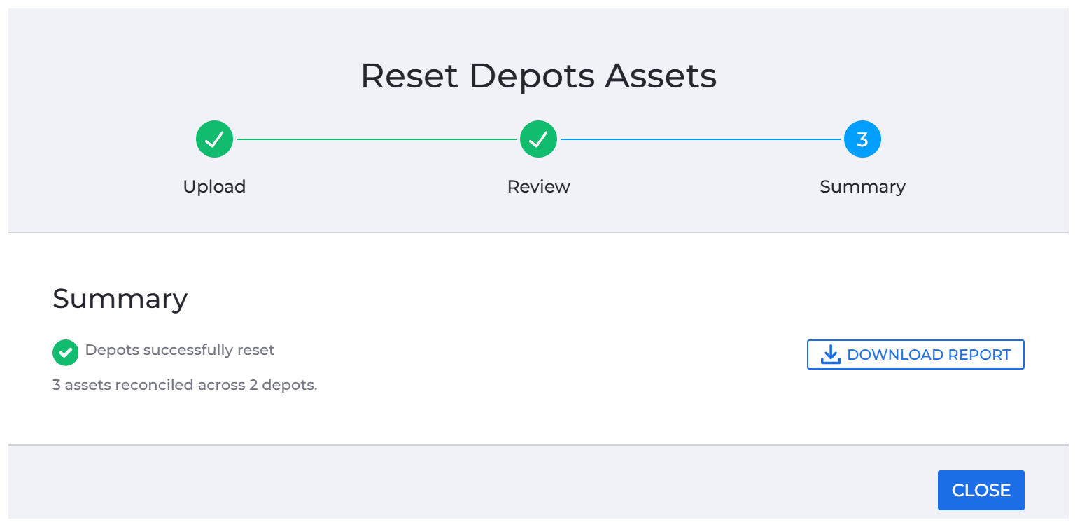
Task: Click the blue step 3 circle
Action: [862, 139]
